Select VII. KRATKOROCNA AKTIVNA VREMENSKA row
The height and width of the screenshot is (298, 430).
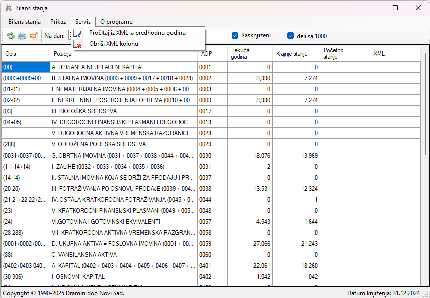pyautogui.click(x=211, y=233)
